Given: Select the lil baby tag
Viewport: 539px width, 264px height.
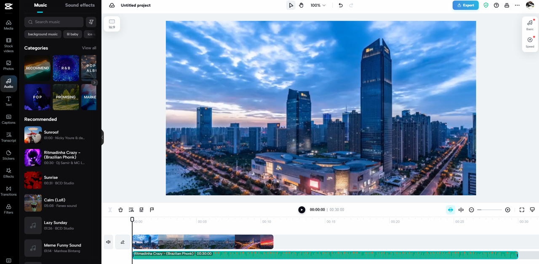Looking at the screenshot, I should (72, 34).
